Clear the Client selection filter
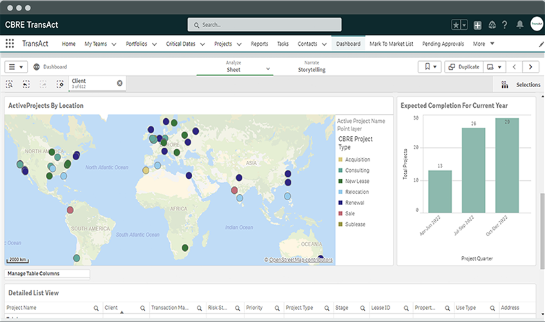 tap(120, 83)
